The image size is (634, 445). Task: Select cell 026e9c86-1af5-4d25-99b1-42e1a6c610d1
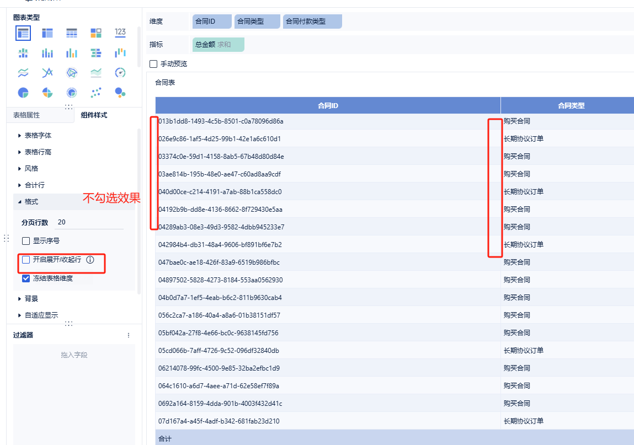pos(328,138)
